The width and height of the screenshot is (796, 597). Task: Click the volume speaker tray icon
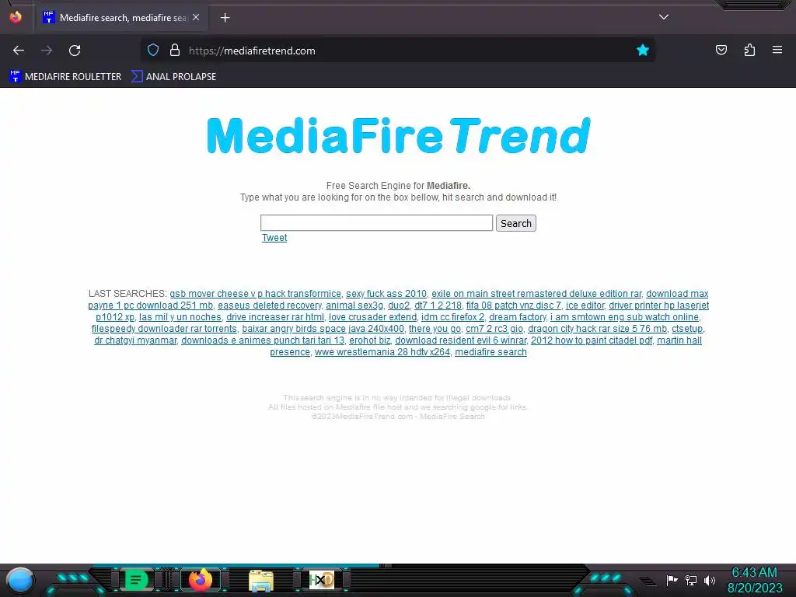click(710, 580)
